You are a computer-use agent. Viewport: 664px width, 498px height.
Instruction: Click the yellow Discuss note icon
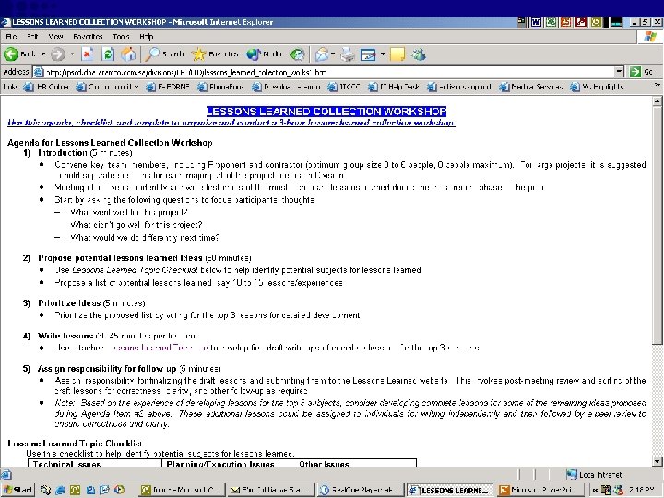397,54
